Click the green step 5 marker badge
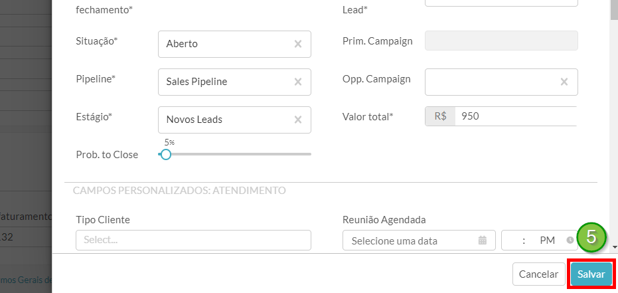 pyautogui.click(x=591, y=237)
